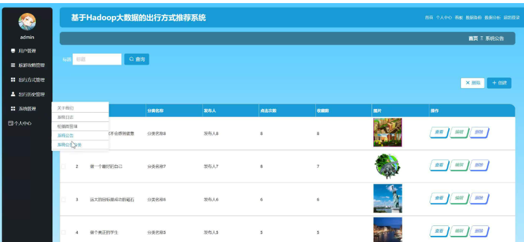The height and width of the screenshot is (242, 524).
Task: Open 个人中心 in top navigation
Action: coord(444,18)
